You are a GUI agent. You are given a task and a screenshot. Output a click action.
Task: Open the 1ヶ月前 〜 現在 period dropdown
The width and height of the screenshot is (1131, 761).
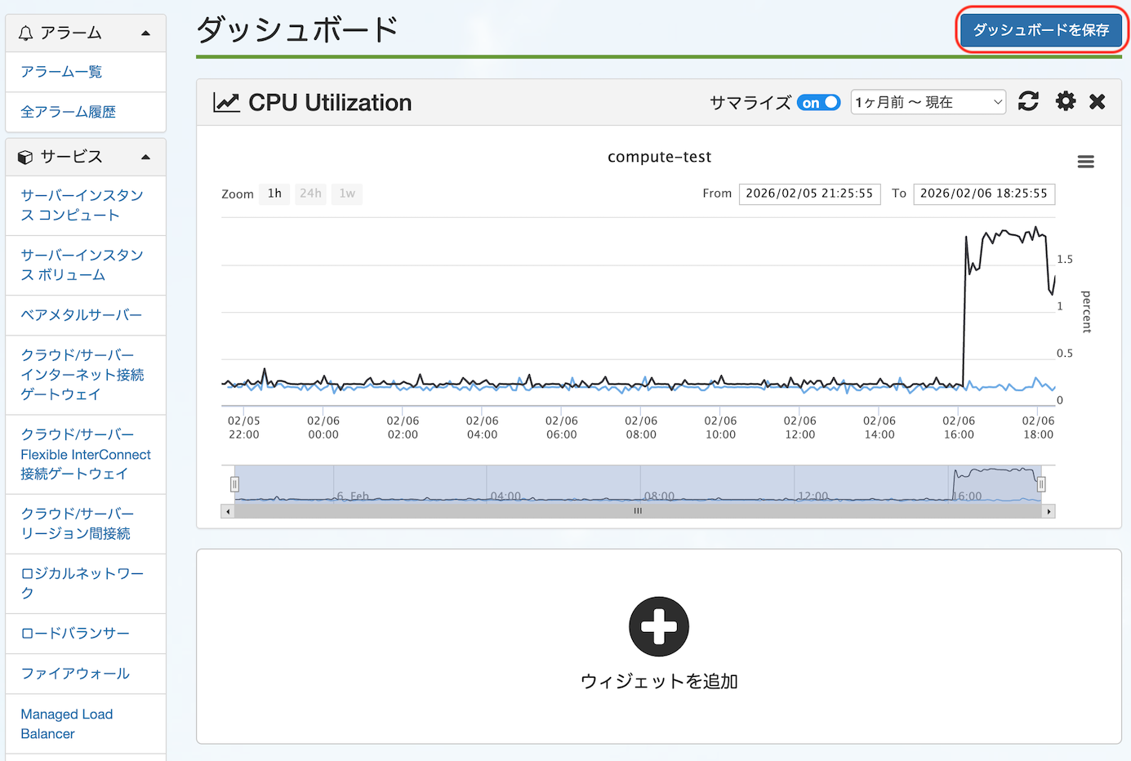[928, 102]
